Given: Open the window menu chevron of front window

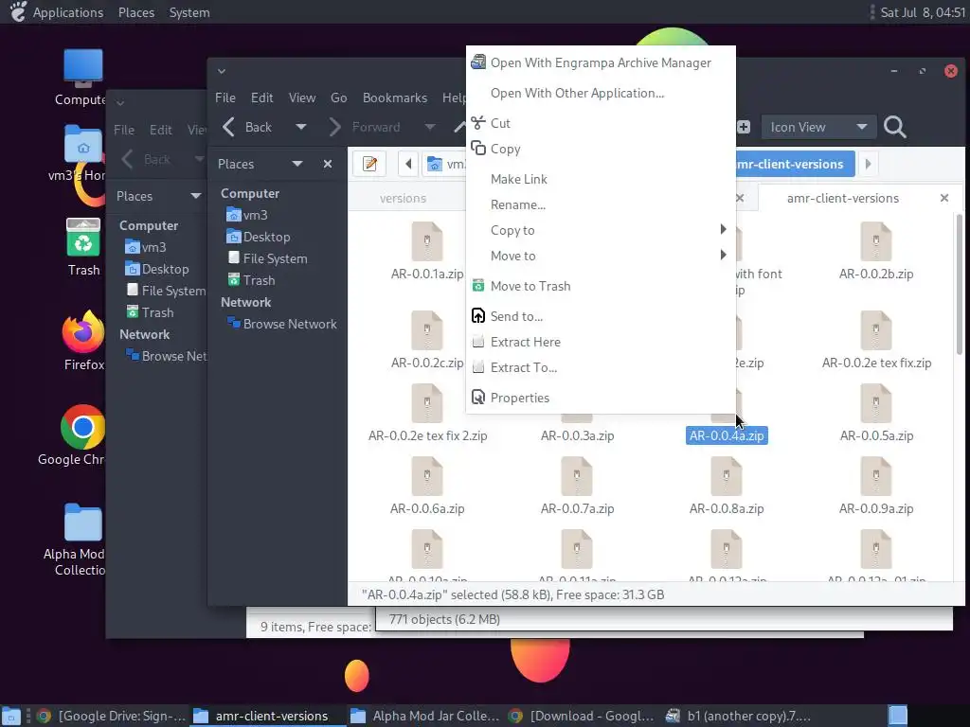Looking at the screenshot, I should point(222,71).
